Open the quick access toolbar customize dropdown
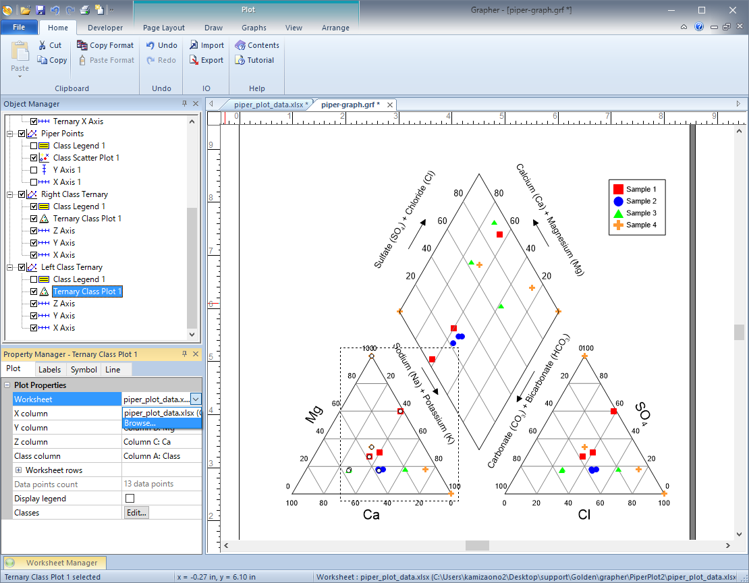The width and height of the screenshot is (749, 583). coord(111,9)
